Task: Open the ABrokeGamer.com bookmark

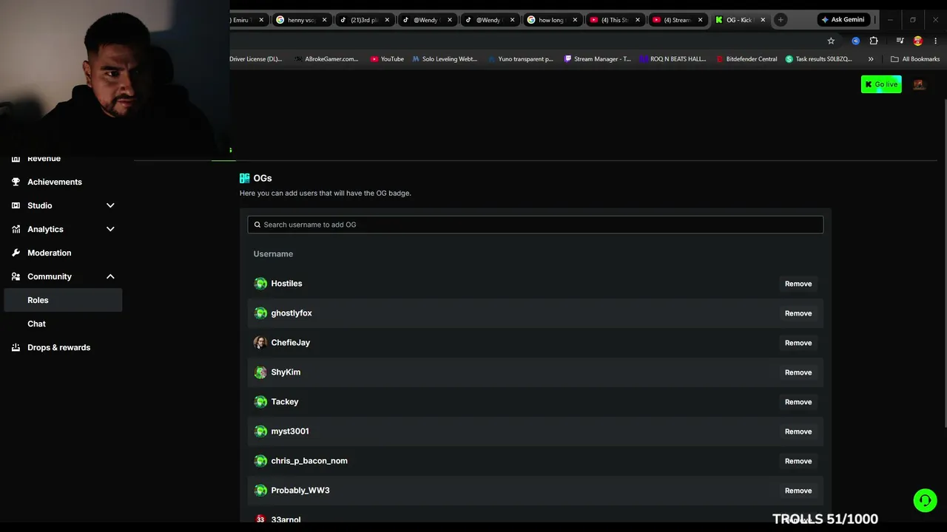Action: click(326, 59)
